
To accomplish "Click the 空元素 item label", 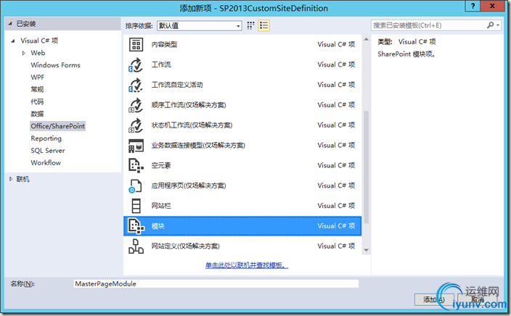I will tap(161, 165).
